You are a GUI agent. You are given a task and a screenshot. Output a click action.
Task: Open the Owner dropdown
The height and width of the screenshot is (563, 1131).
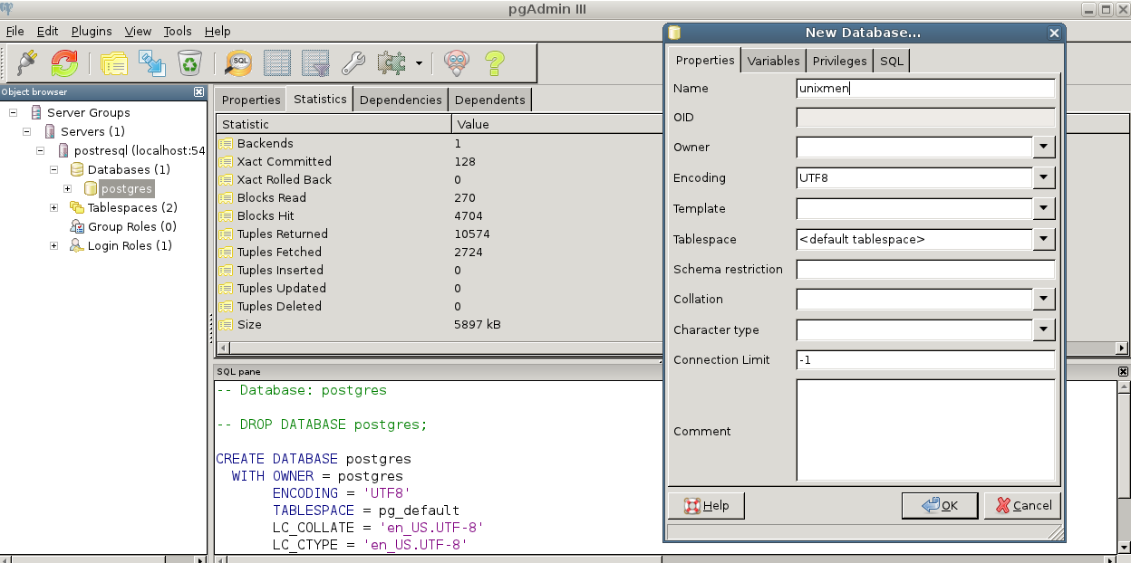1044,148
